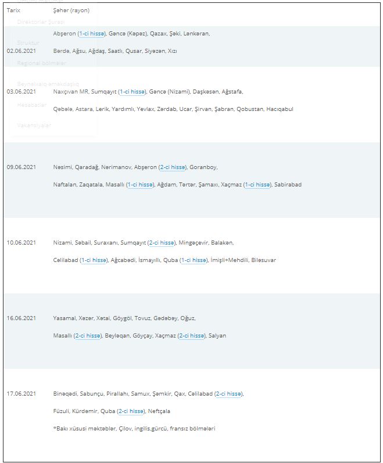Open Masallı 1-ci hissə link
Screen dimensions: 383x463
(x=140, y=185)
